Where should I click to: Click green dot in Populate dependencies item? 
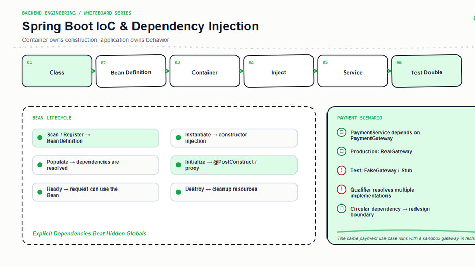(40, 165)
